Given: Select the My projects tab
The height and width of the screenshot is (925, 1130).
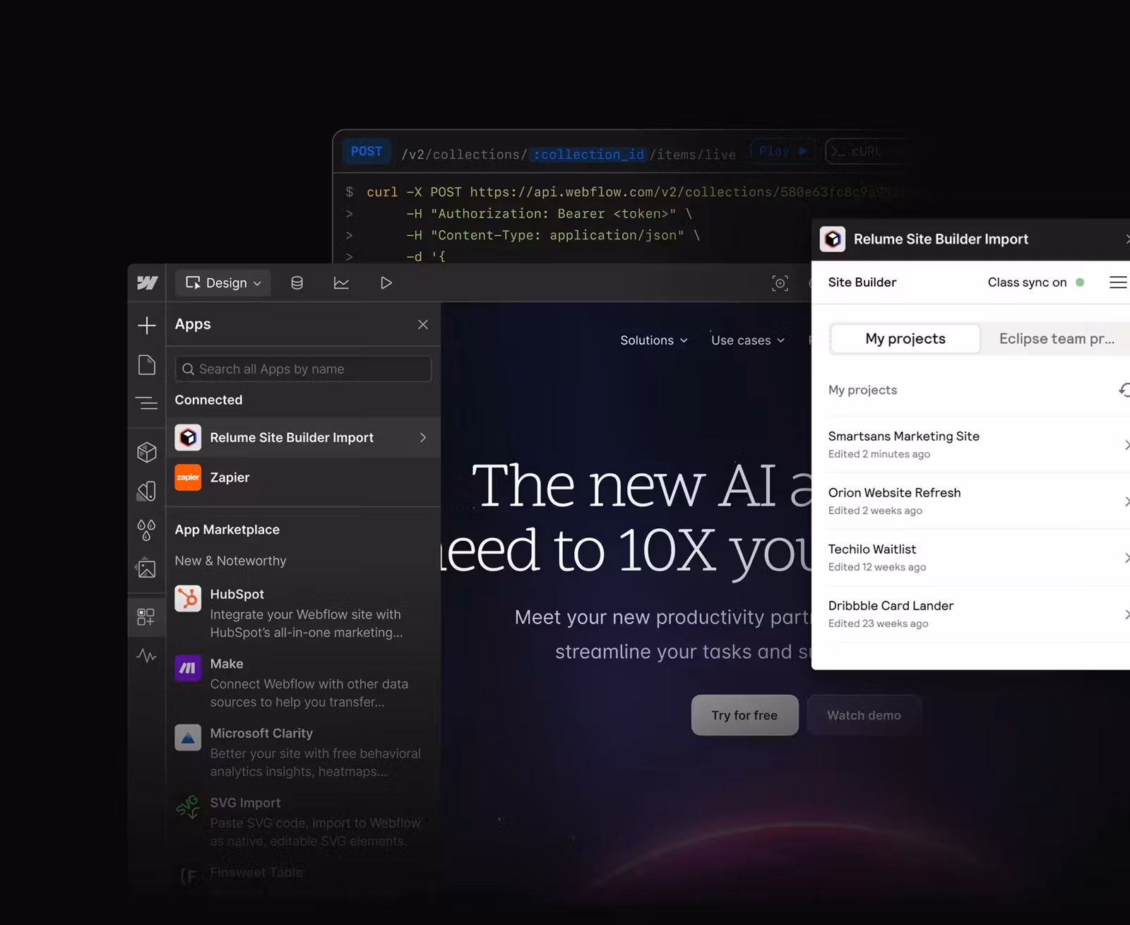Looking at the screenshot, I should [x=905, y=338].
